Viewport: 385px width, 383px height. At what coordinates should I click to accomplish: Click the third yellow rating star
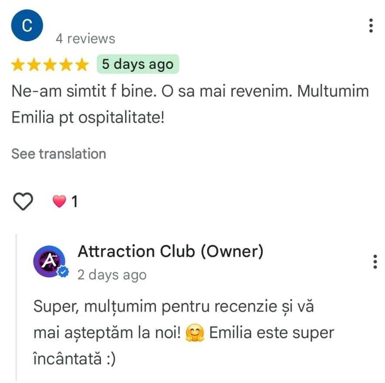[x=50, y=64]
